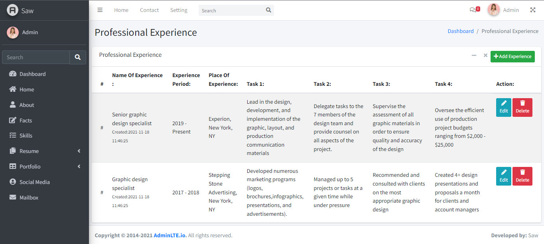Open the messages chat icon
544x244 pixels.
click(x=473, y=10)
